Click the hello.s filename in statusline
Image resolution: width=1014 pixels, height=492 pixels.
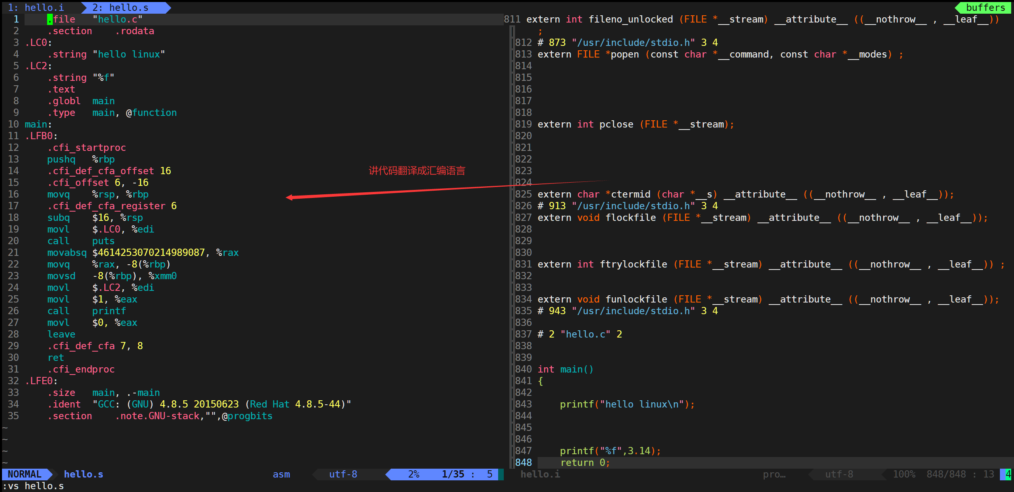[83, 474]
